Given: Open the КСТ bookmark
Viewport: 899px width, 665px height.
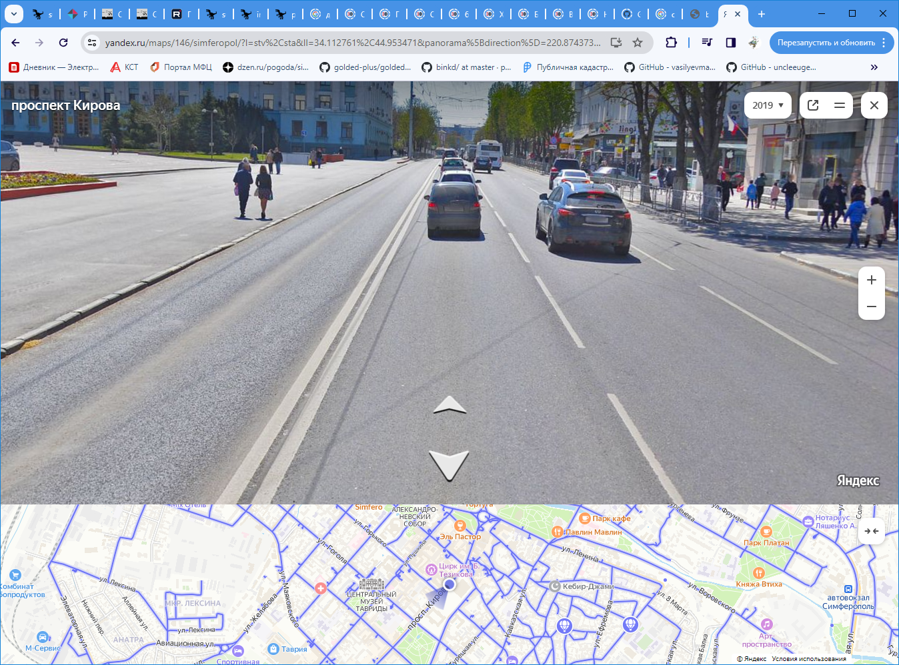Looking at the screenshot, I should click(125, 67).
